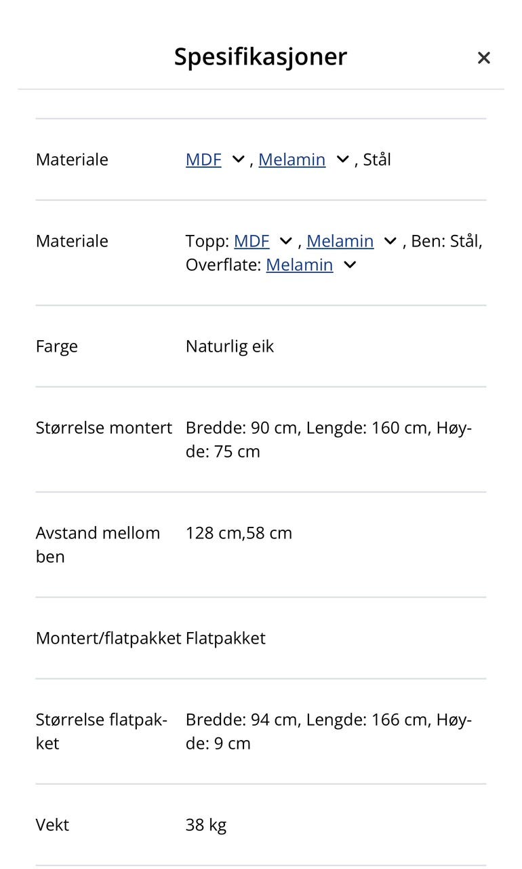Open the Topp: MDF link

252,241
